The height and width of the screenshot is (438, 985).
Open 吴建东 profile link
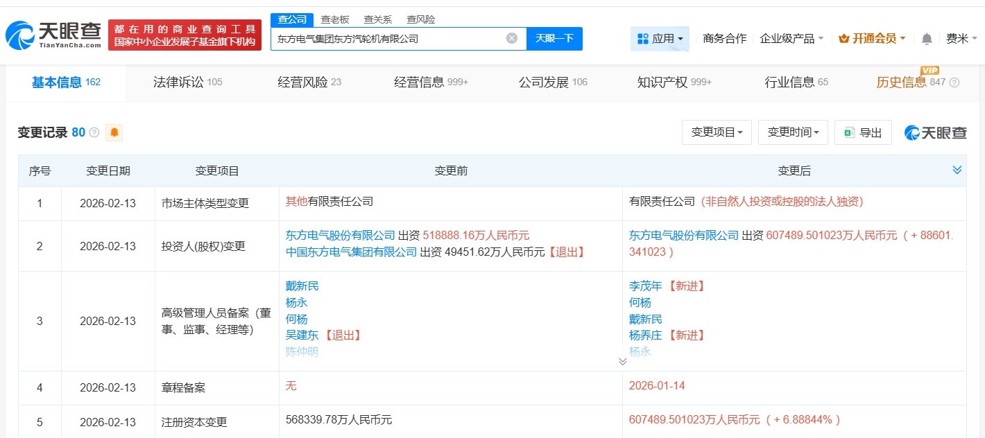[x=302, y=335]
